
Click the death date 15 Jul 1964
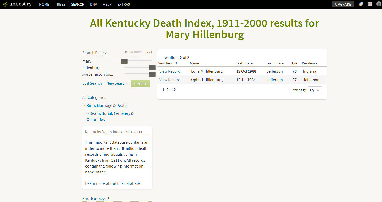(x=246, y=80)
